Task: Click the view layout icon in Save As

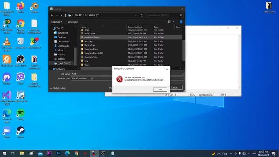Action: tap(169, 22)
